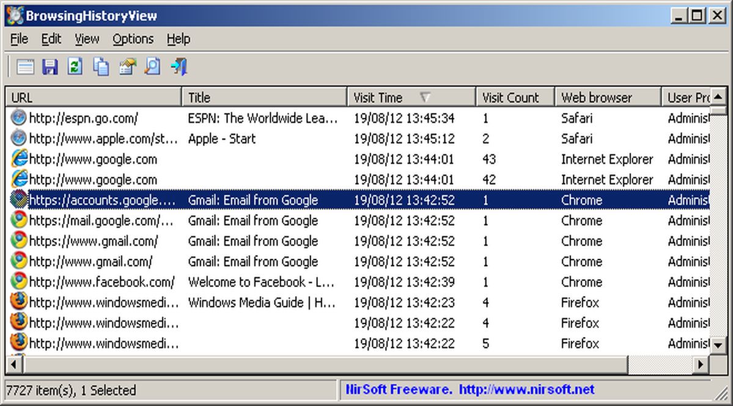
Task: Sort by the Title column header
Action: pos(264,98)
